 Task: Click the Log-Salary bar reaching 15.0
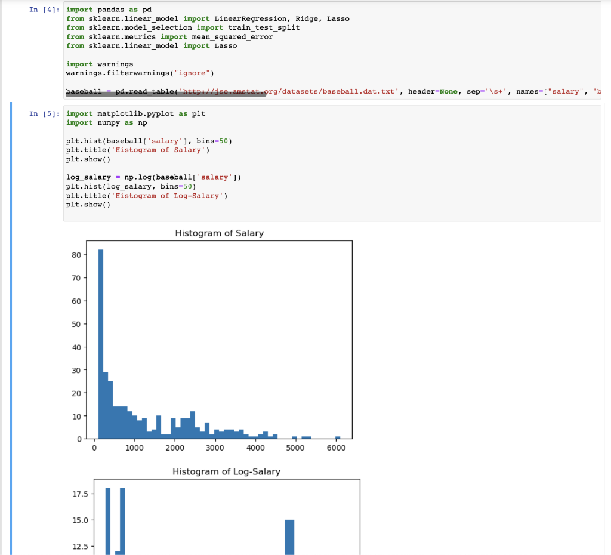click(289, 537)
